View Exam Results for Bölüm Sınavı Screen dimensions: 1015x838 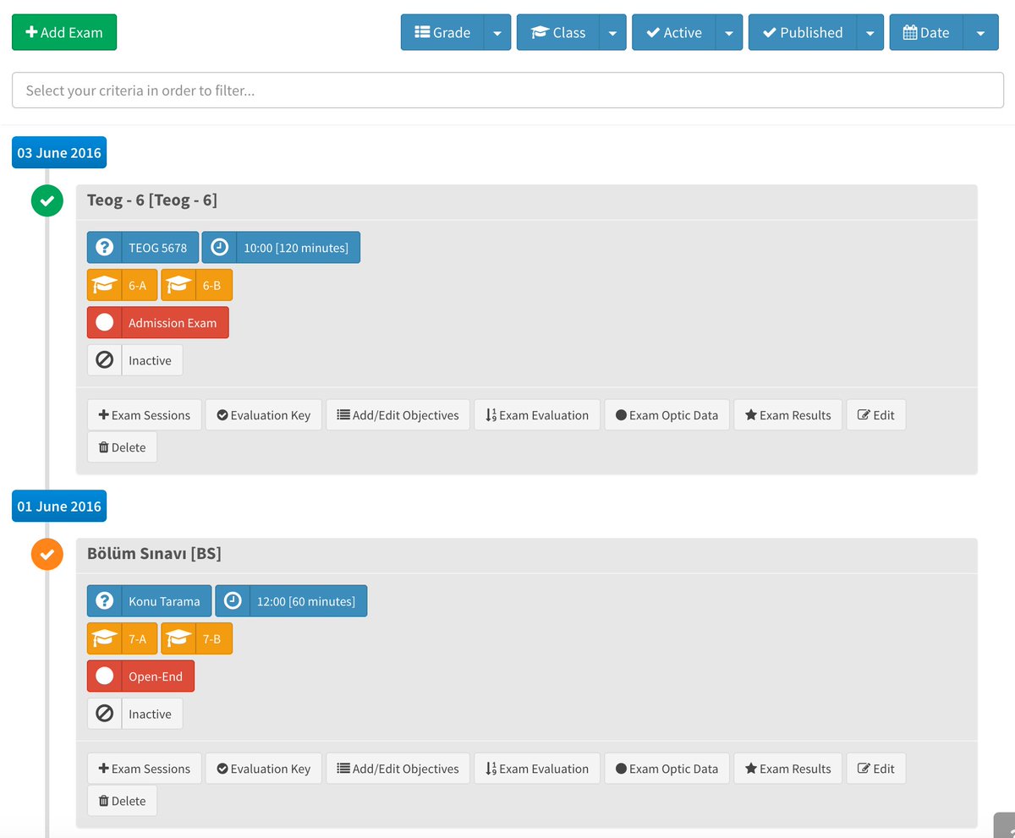[x=787, y=768]
